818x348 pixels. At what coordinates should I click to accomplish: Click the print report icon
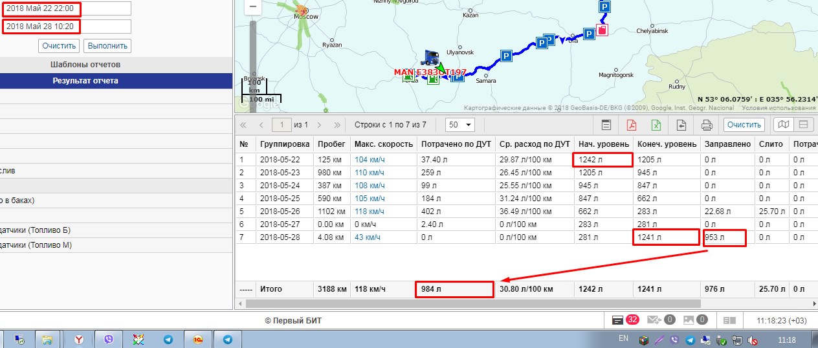pos(707,125)
